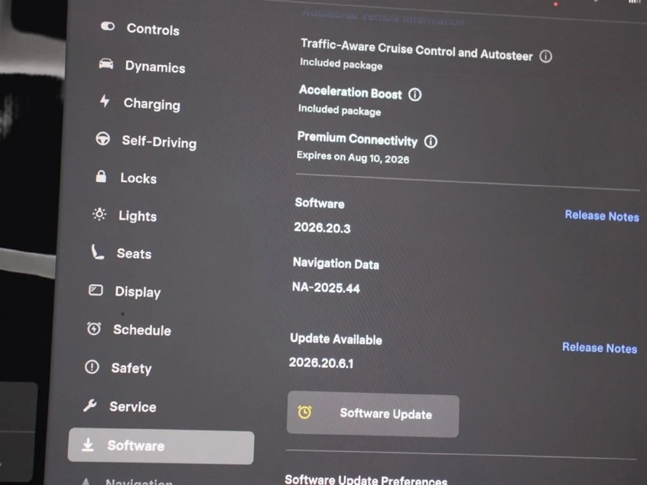Open the Service menu
The height and width of the screenshot is (485, 647).
pos(133,407)
